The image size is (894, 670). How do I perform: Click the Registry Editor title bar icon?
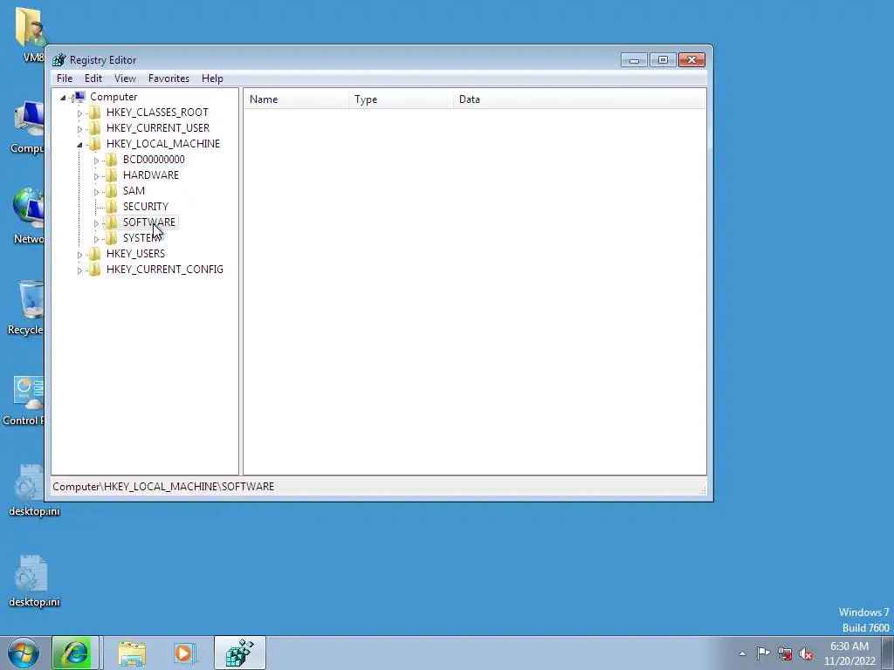click(59, 60)
